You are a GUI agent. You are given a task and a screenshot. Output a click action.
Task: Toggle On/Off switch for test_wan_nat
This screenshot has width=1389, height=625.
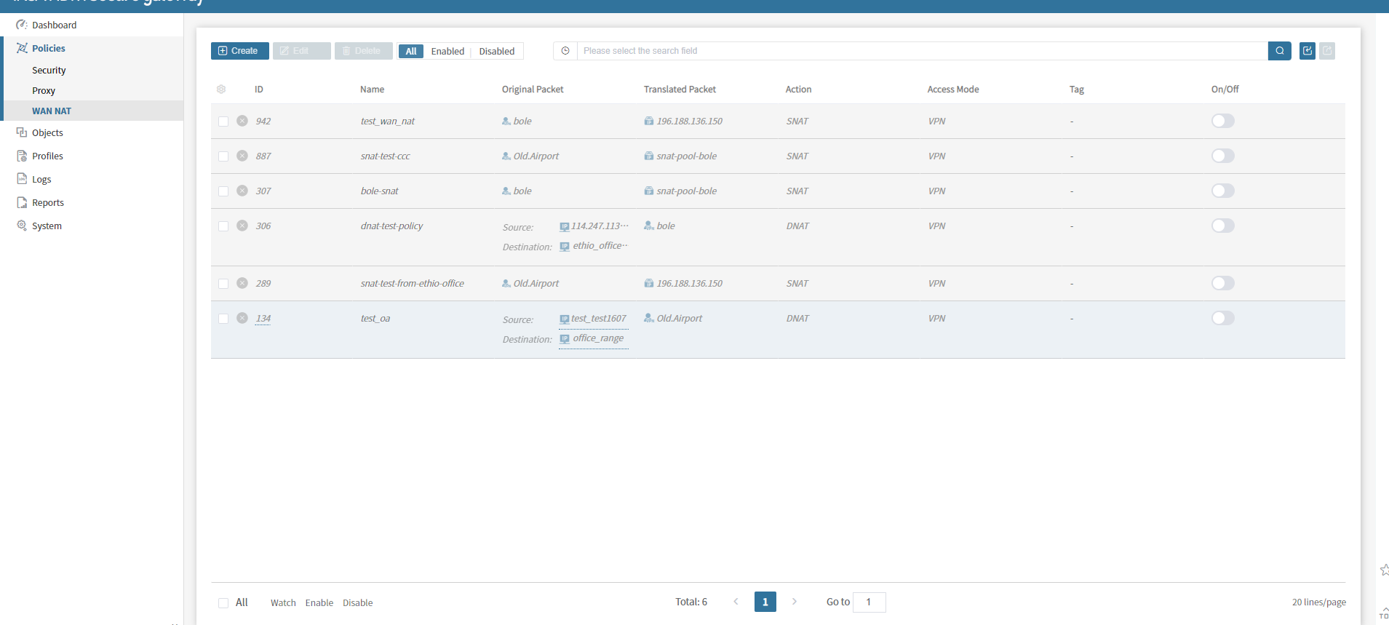coord(1222,121)
